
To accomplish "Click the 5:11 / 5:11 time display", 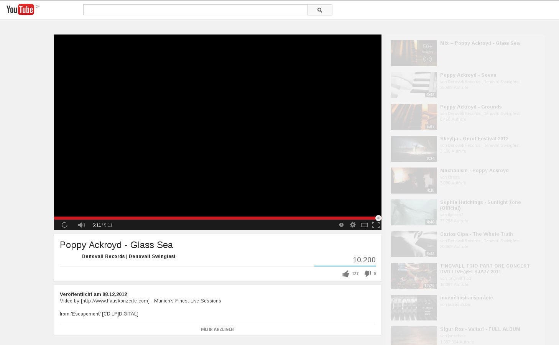I will (x=102, y=225).
